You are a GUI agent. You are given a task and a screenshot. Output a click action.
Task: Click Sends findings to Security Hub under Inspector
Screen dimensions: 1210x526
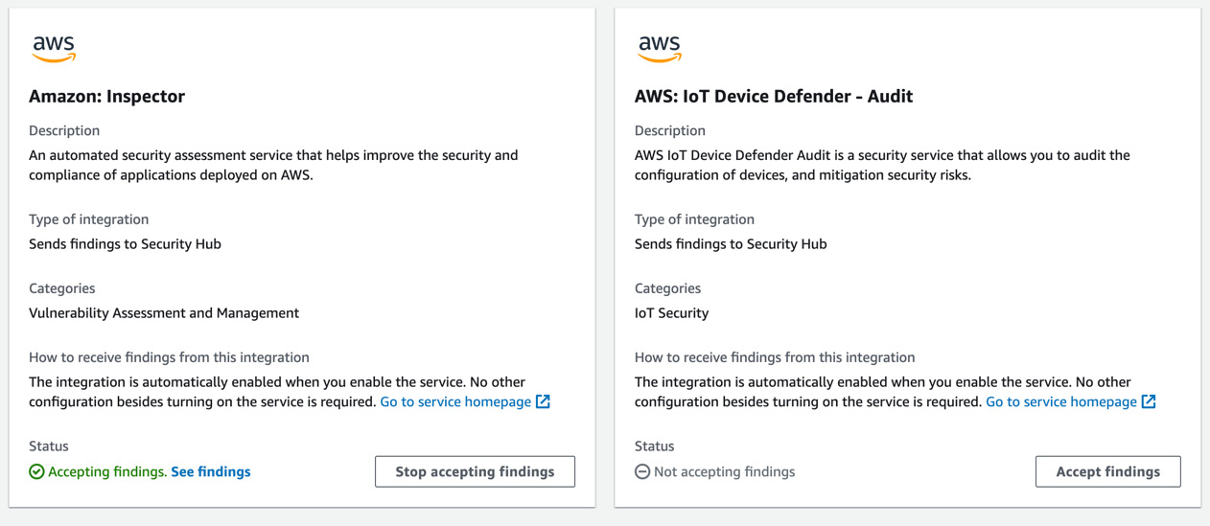pos(125,244)
